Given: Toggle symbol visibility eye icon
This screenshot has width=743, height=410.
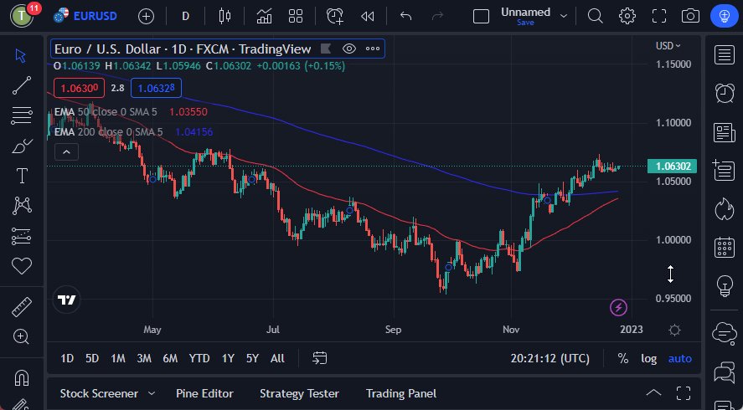Looking at the screenshot, I should point(349,49).
